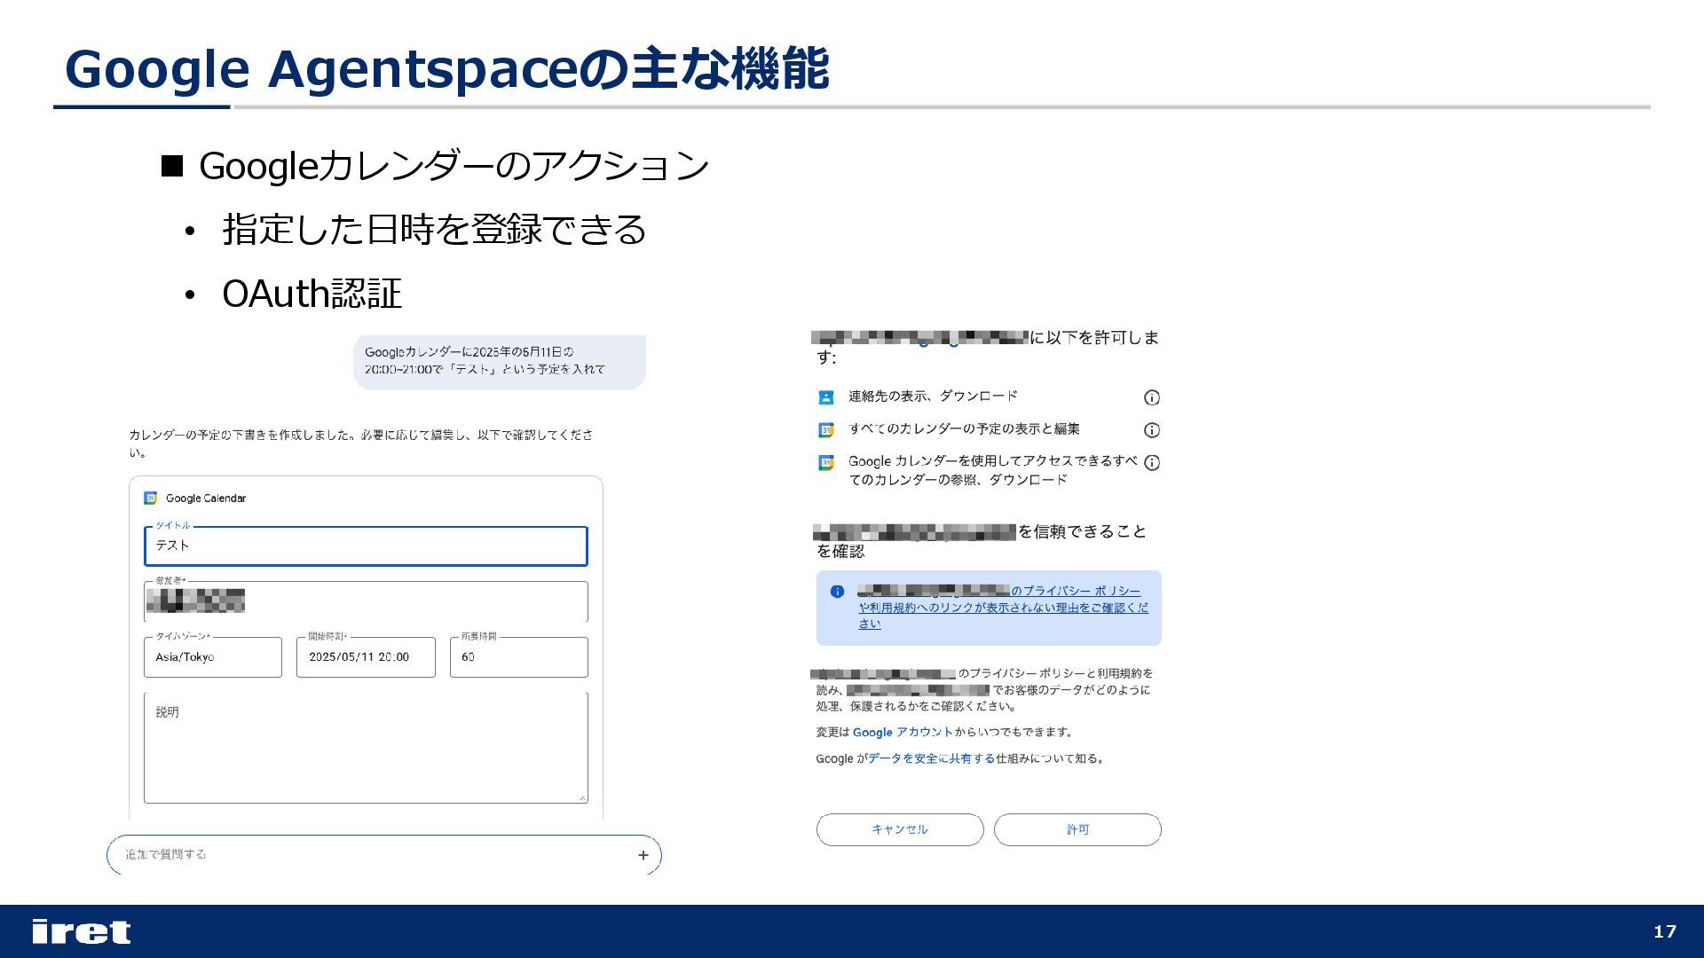Open the Google アカウント link

point(903,732)
